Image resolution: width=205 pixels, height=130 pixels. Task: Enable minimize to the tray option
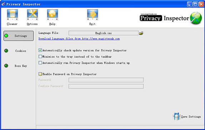(40, 56)
